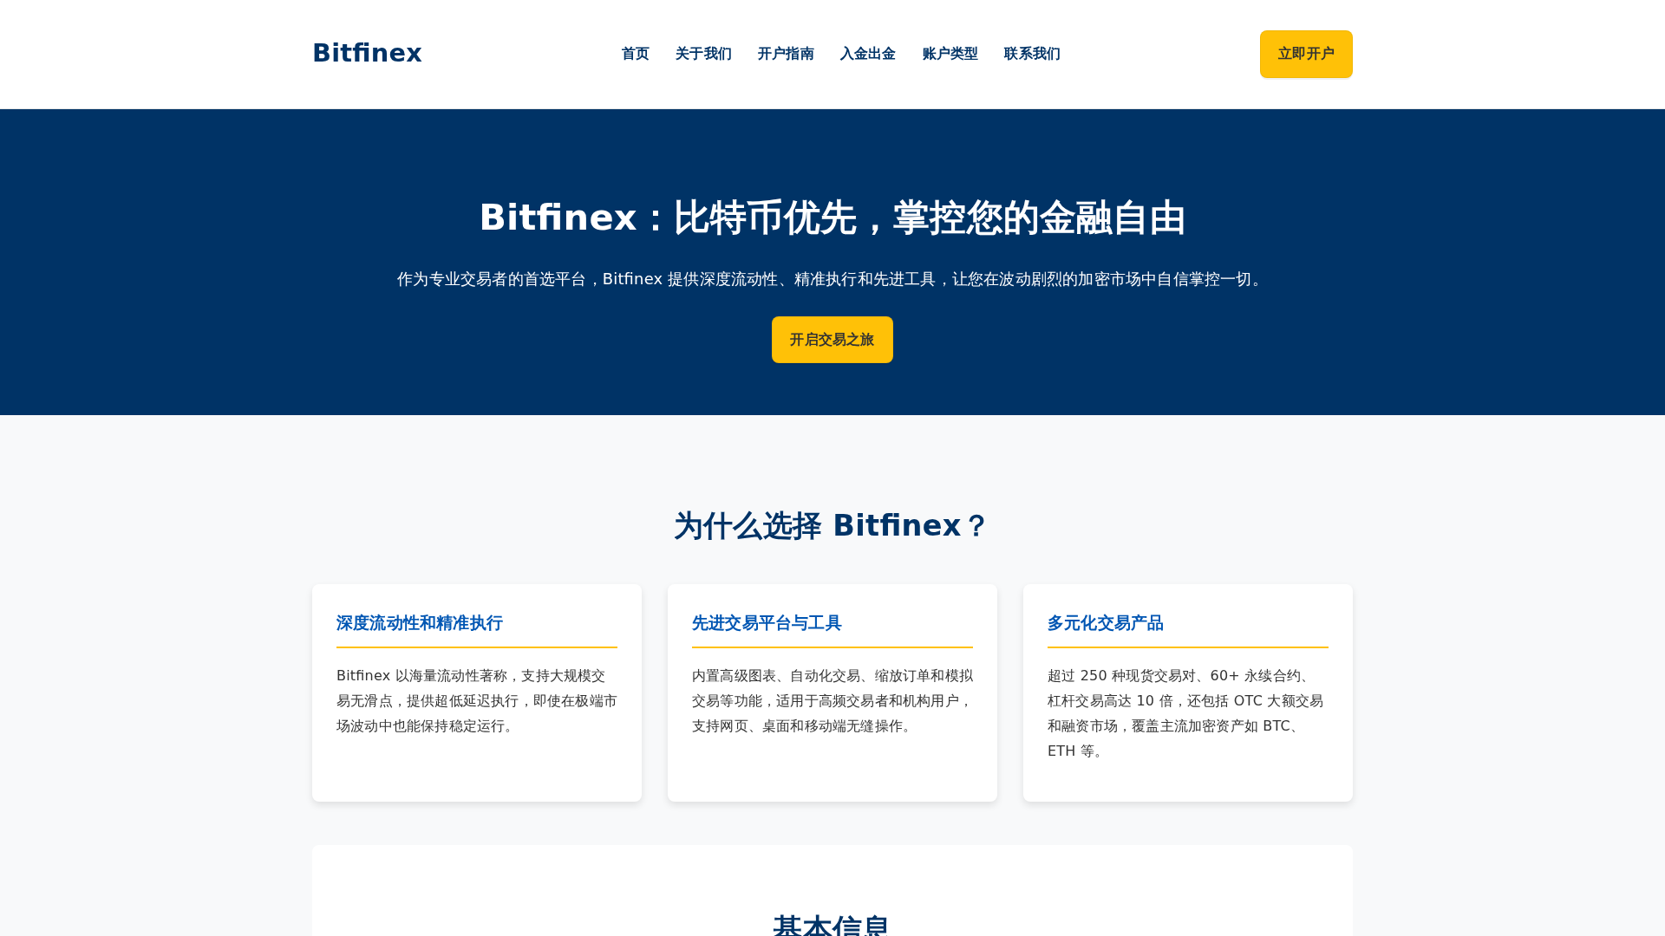This screenshot has width=1665, height=936.
Task: Click the hero headline Bitfinex：比特币优先
Action: point(832,218)
